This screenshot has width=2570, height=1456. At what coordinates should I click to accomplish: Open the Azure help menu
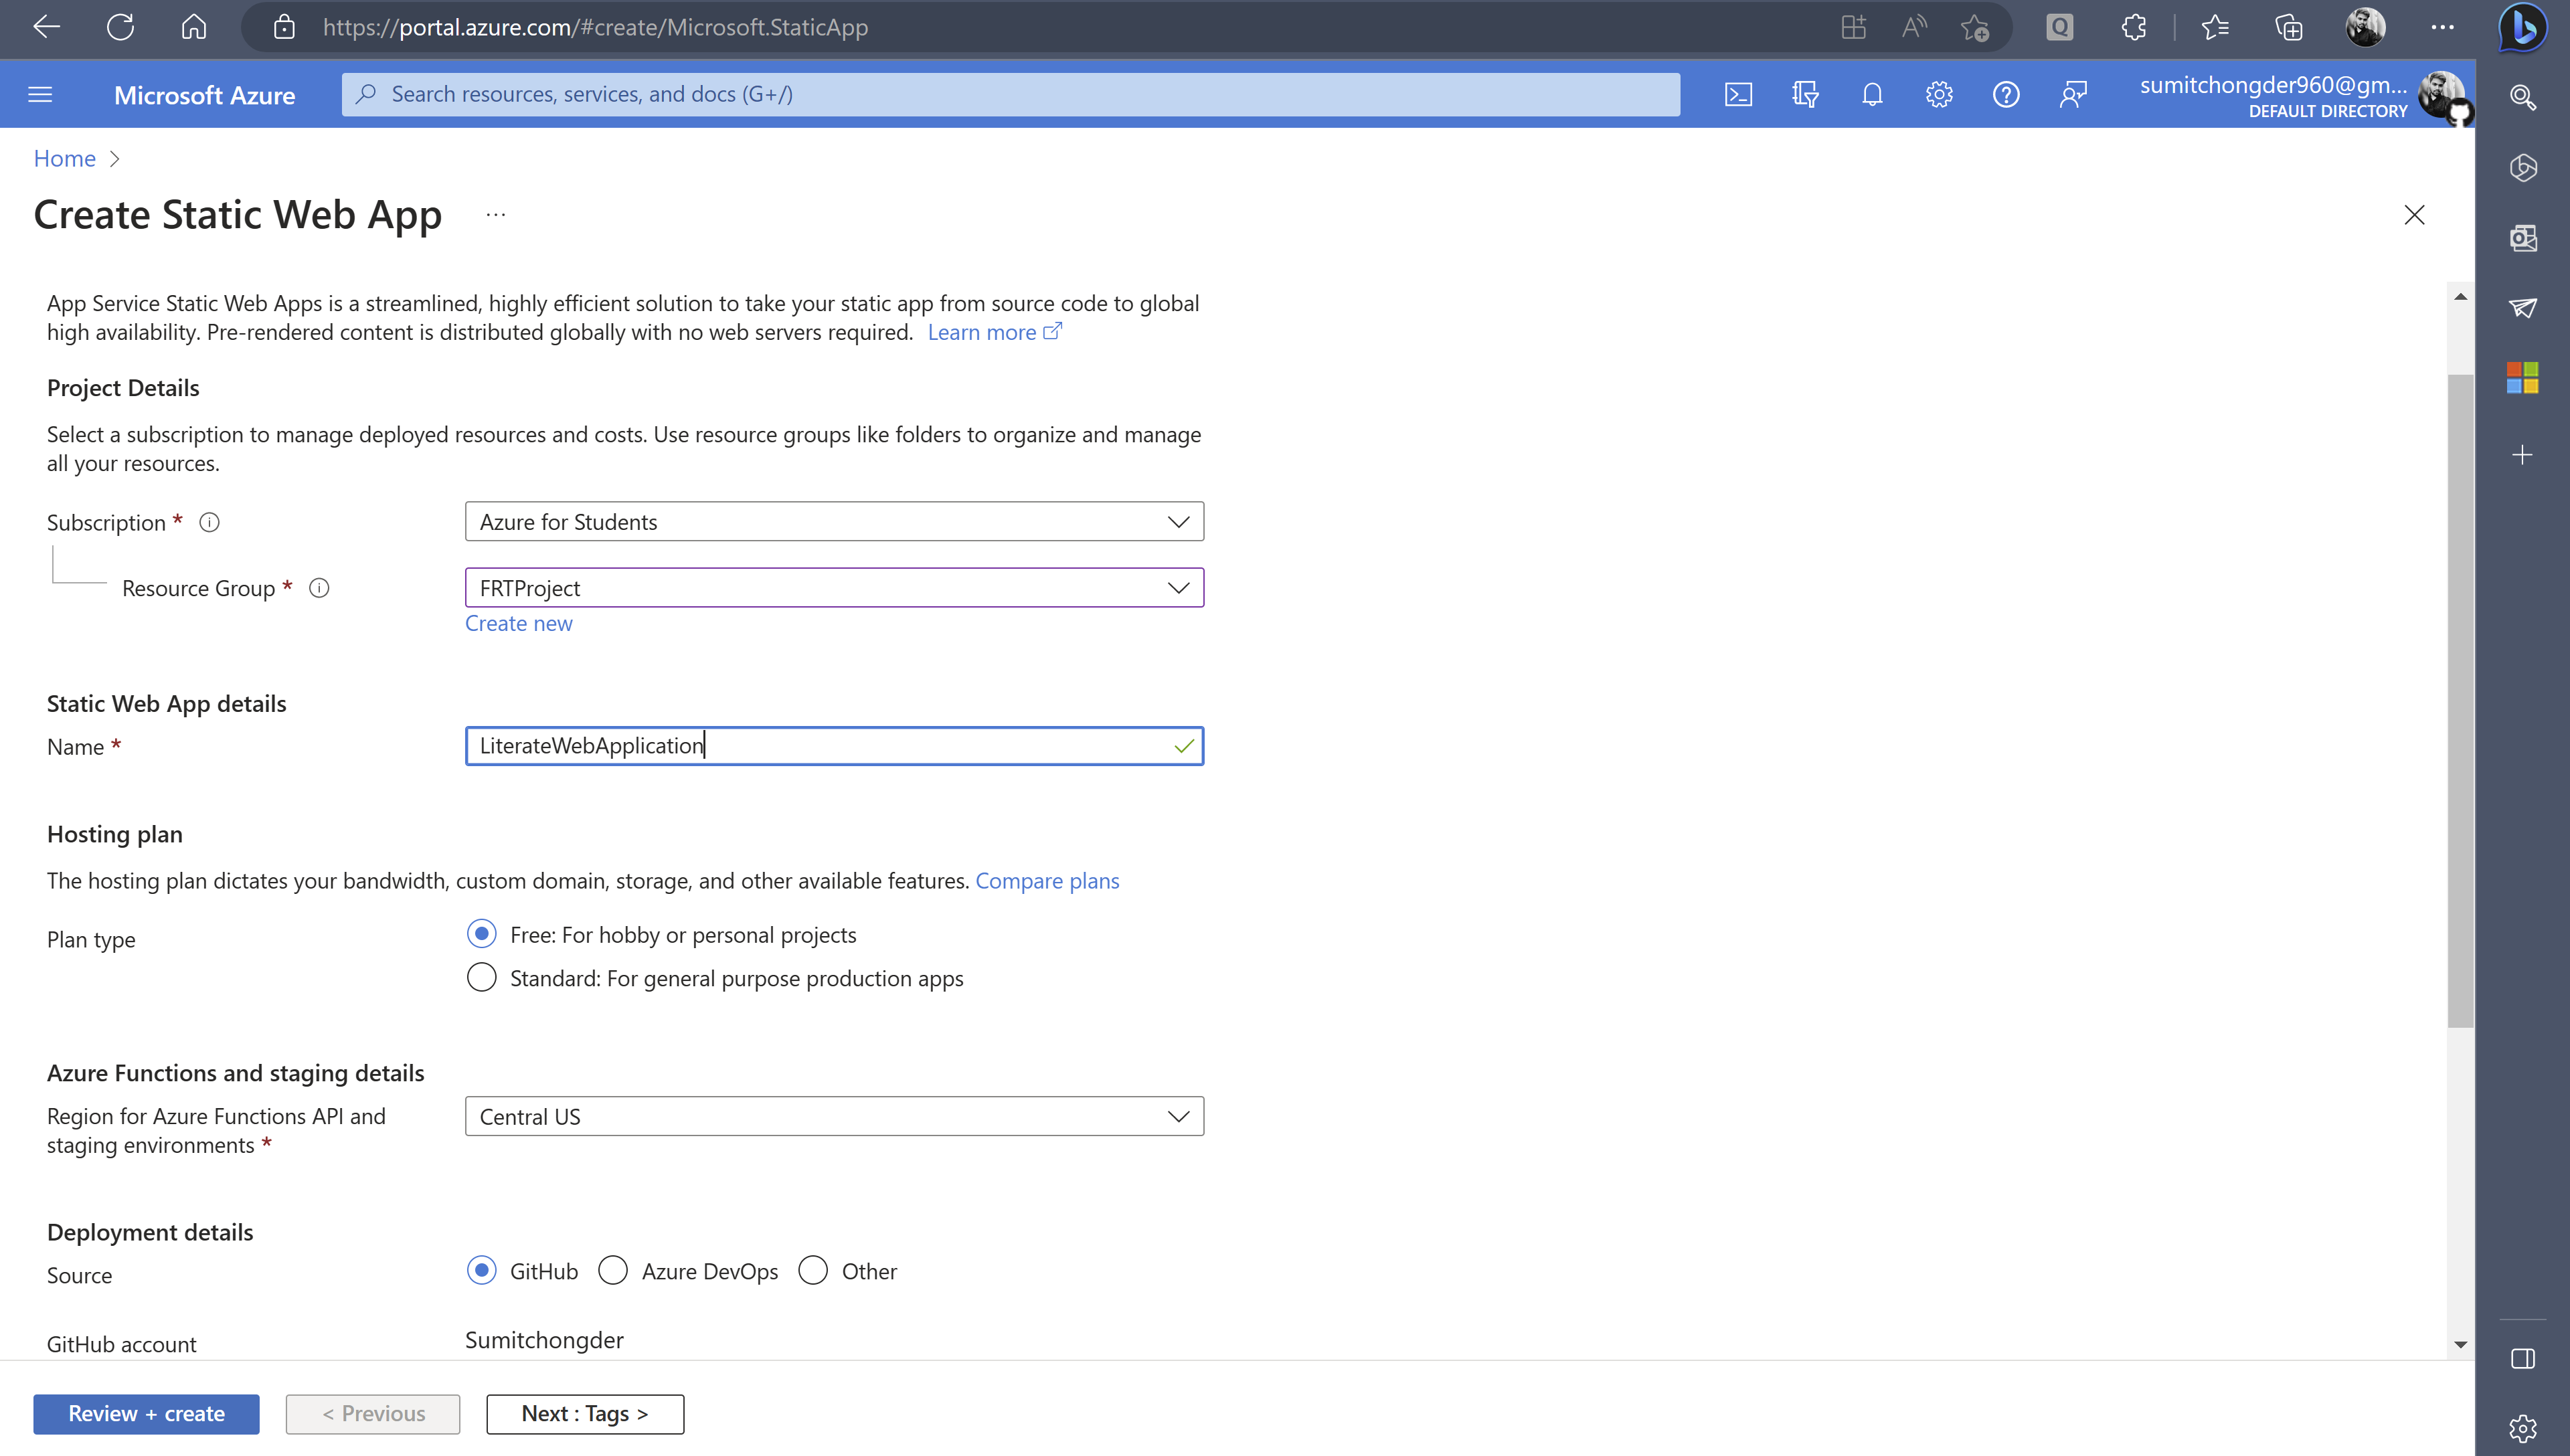(2006, 93)
